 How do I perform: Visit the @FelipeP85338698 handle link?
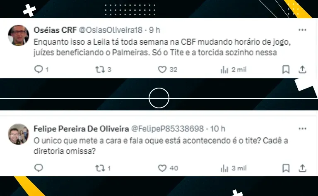pyautogui.click(x=168, y=129)
